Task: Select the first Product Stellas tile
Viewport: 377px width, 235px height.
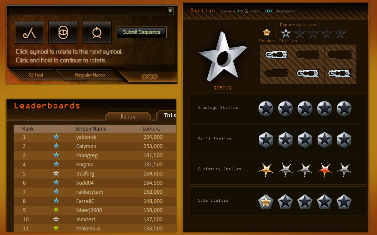Action: point(276,54)
